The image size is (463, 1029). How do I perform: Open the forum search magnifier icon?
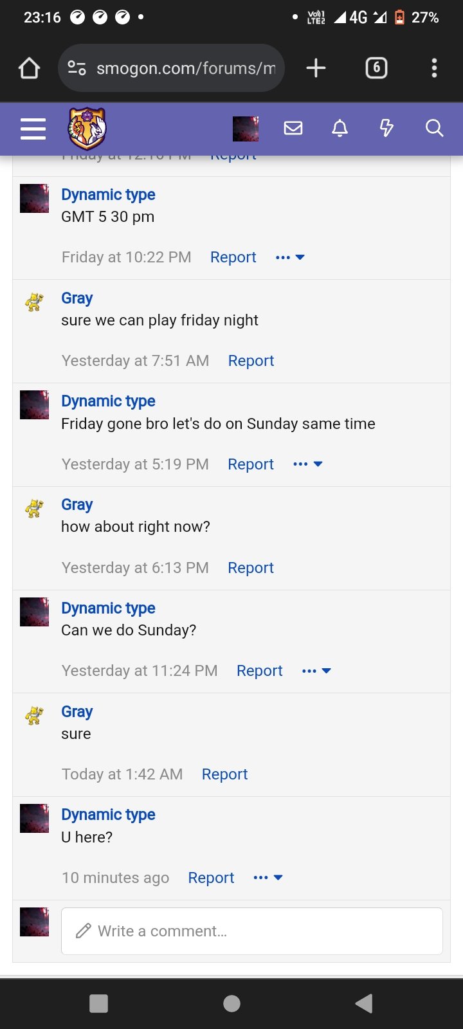point(435,129)
